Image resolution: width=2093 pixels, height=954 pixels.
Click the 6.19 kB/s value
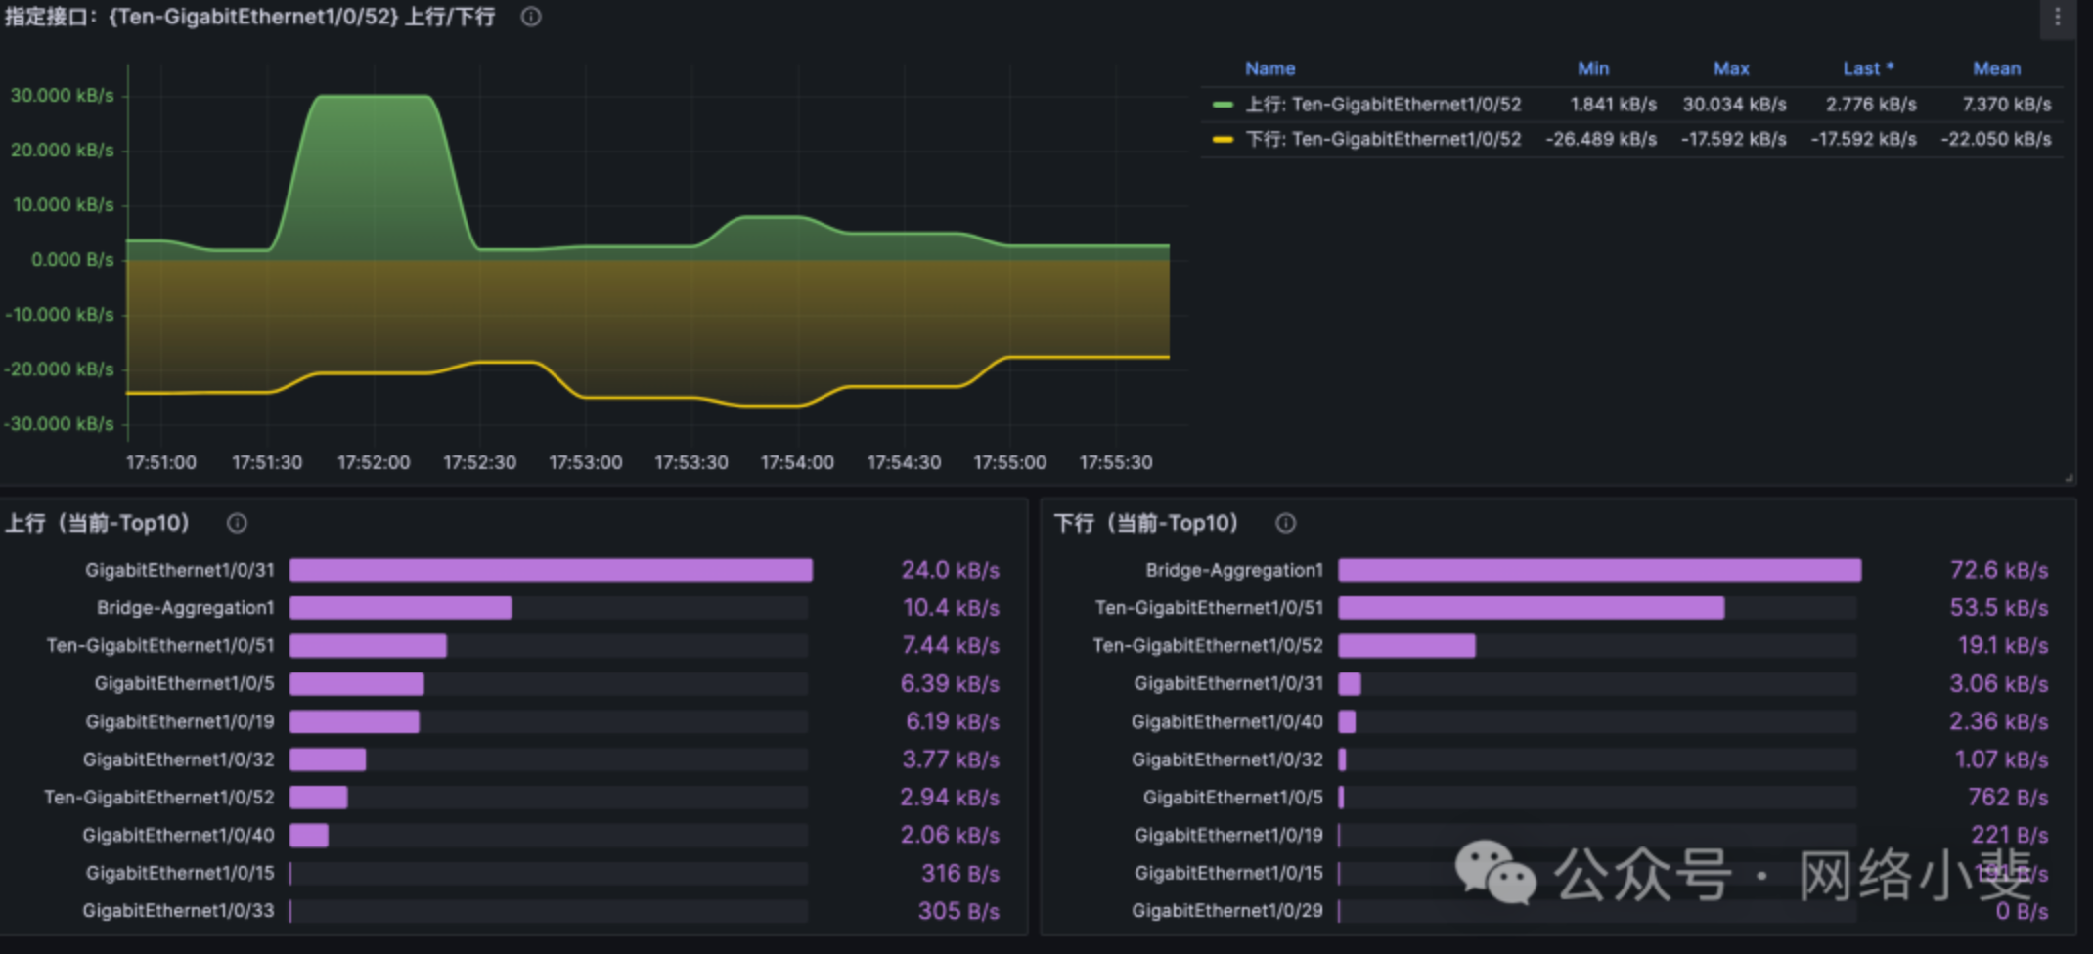[953, 721]
